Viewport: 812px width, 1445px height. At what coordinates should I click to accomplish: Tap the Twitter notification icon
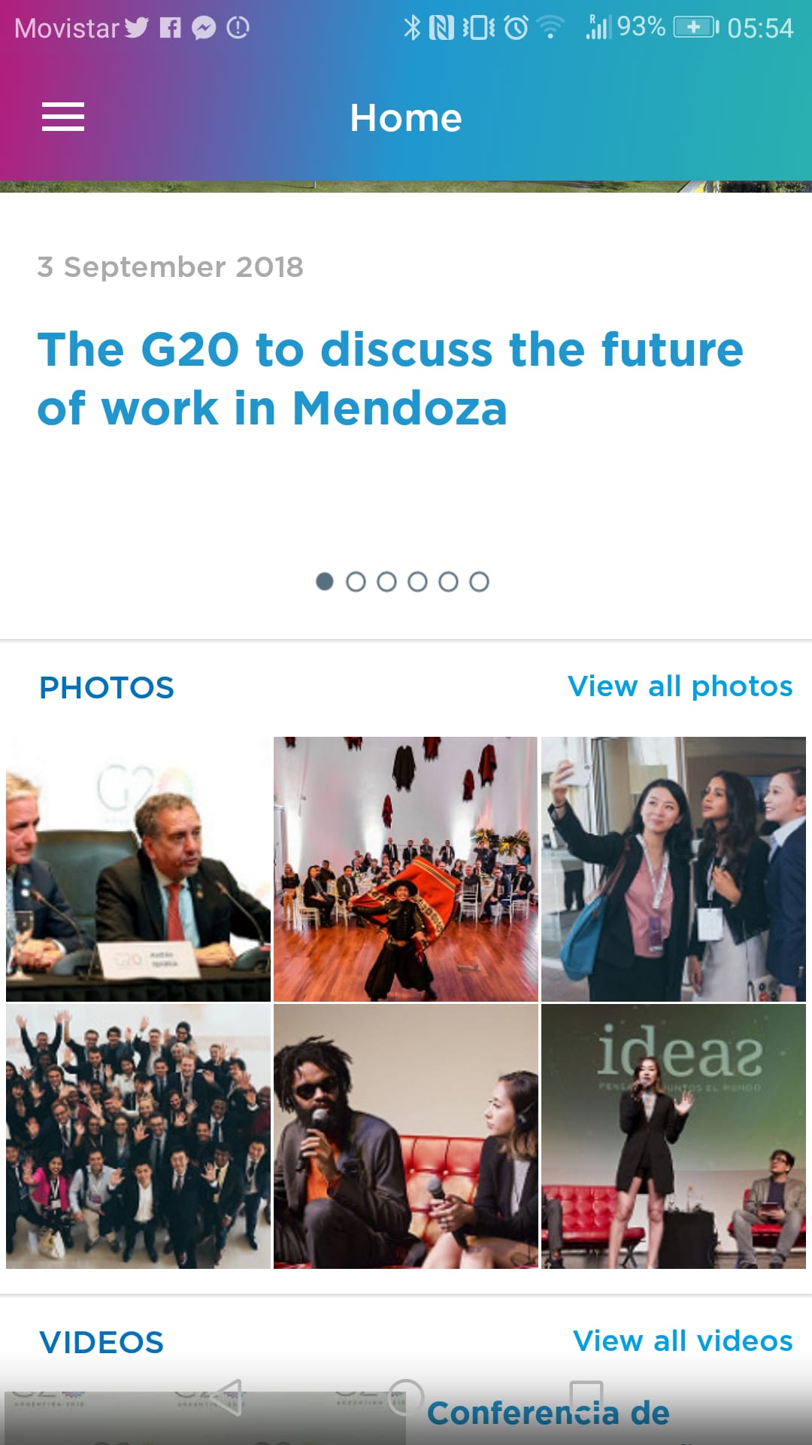point(137,28)
